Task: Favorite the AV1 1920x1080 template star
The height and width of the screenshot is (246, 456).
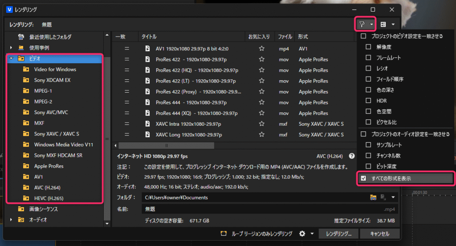Action: (x=262, y=49)
